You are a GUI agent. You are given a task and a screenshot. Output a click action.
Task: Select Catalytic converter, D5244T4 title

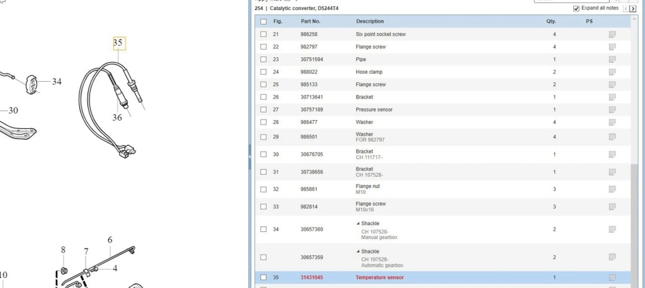pyautogui.click(x=304, y=9)
